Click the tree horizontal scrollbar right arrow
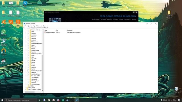182x102 pixels. pyautogui.click(x=41, y=92)
